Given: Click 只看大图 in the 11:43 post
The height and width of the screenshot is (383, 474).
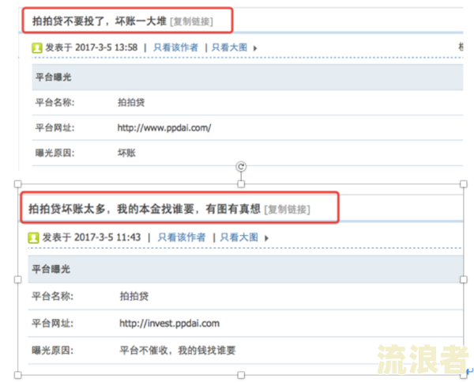Looking at the screenshot, I should 239,237.
